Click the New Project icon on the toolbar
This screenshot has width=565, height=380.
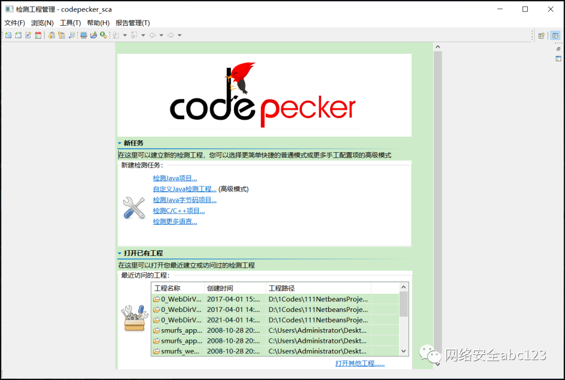pyautogui.click(x=8, y=35)
